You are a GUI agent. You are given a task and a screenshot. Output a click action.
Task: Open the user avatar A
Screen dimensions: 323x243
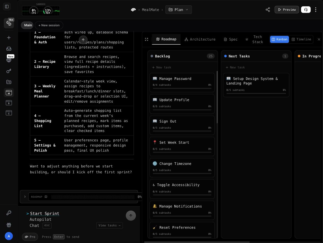pos(9,236)
